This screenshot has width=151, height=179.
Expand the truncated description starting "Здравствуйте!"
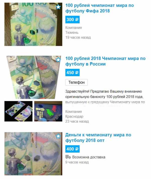coord(105,97)
